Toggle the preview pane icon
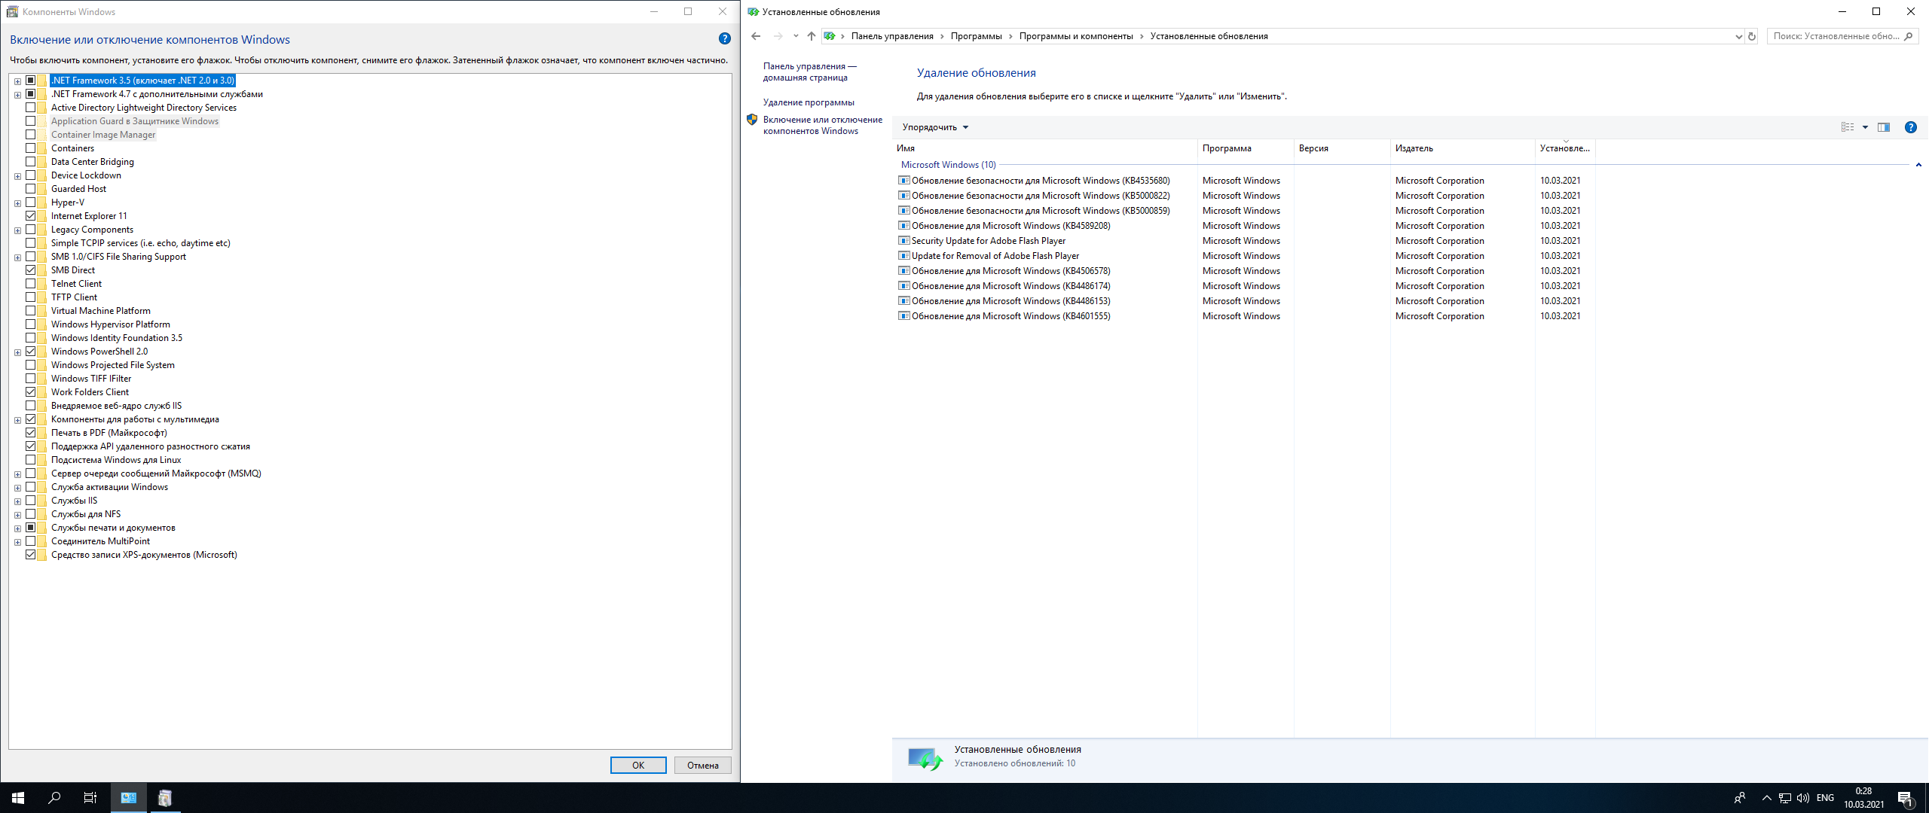This screenshot has height=813, width=1929. (1884, 127)
